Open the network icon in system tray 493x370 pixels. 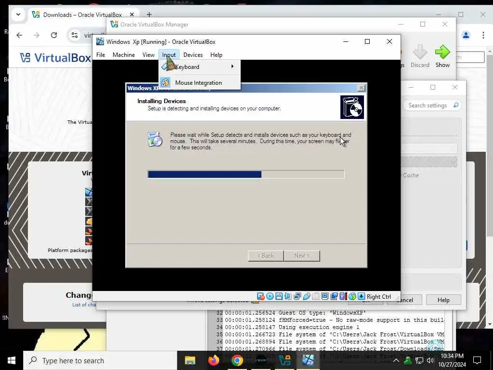coord(419,360)
